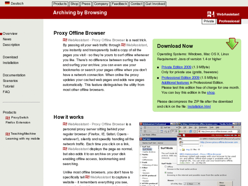Open the Products menu item

click(60, 4)
